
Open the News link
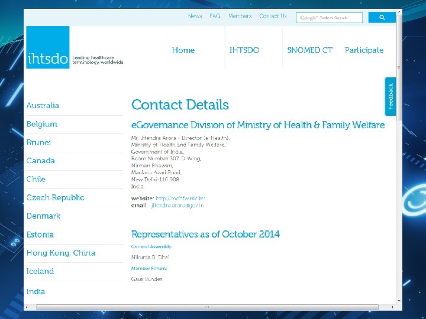pos(195,16)
